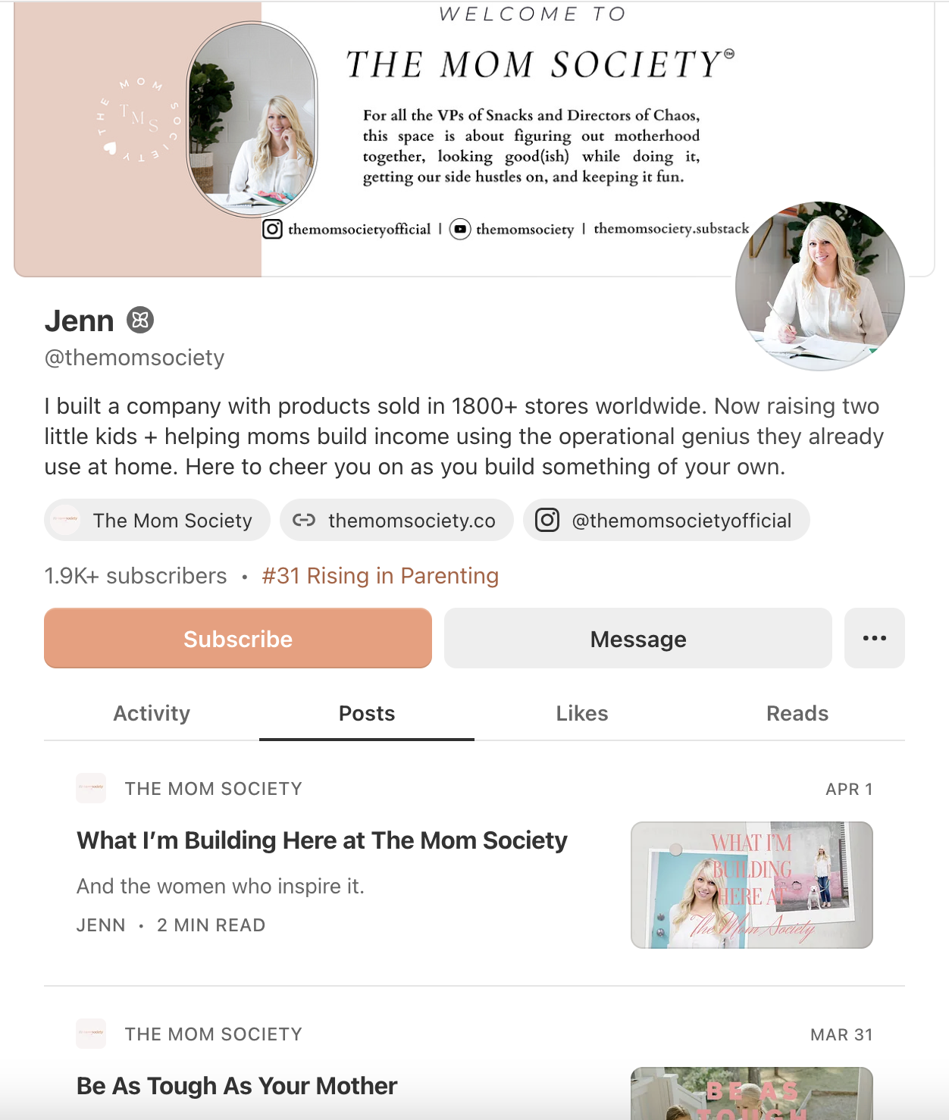The width and height of the screenshot is (949, 1120).
Task: Click the 'What I'm Building' post thumbnail
Action: 752,885
